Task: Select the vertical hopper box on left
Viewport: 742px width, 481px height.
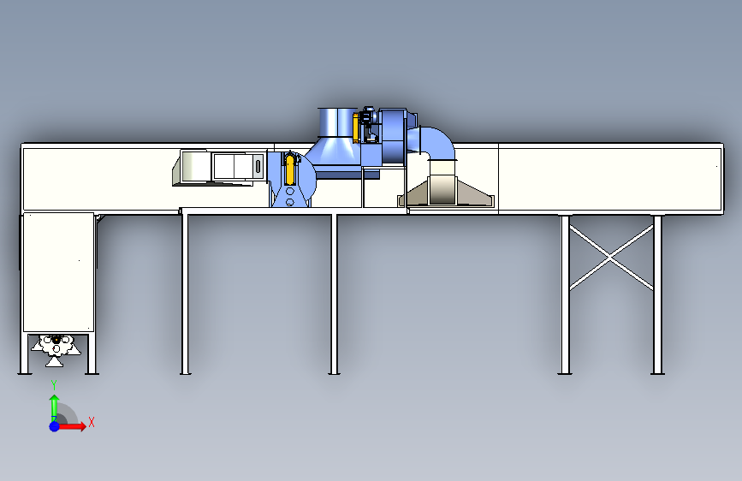Action: tap(58, 272)
